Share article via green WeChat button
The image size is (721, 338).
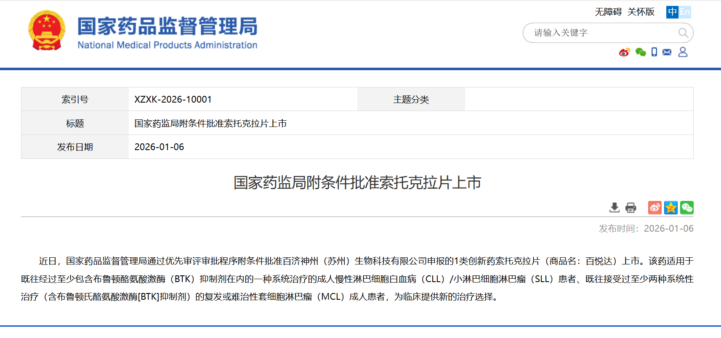[x=686, y=208]
